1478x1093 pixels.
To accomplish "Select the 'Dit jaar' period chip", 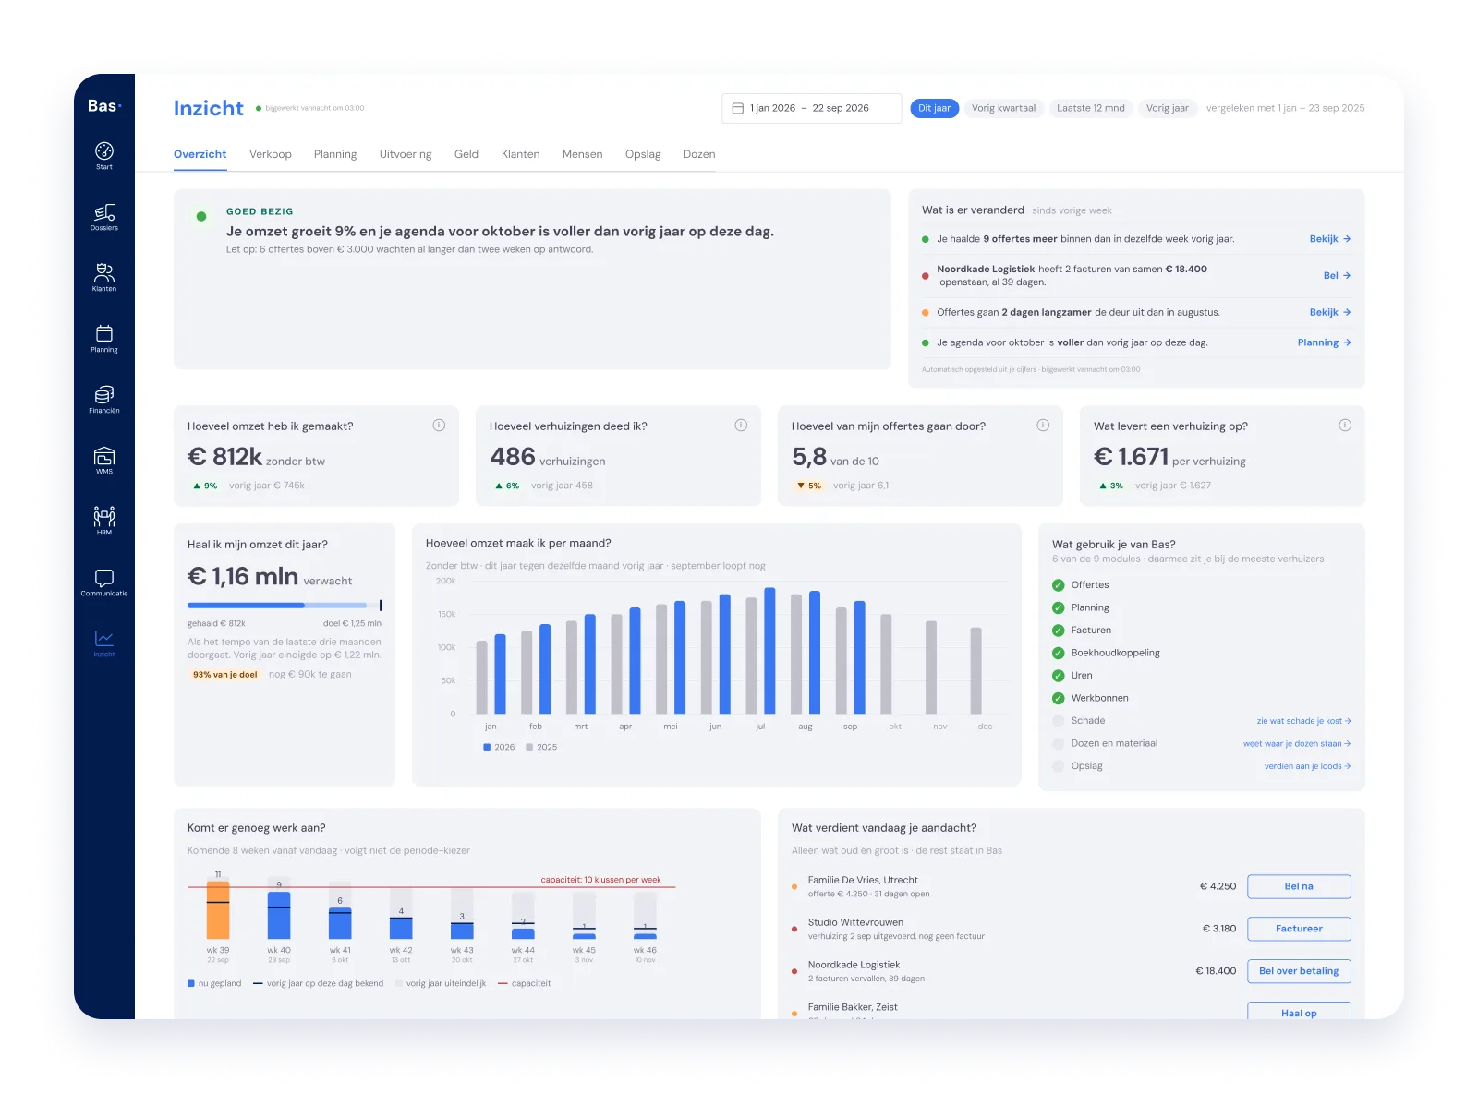I will pyautogui.click(x=934, y=108).
